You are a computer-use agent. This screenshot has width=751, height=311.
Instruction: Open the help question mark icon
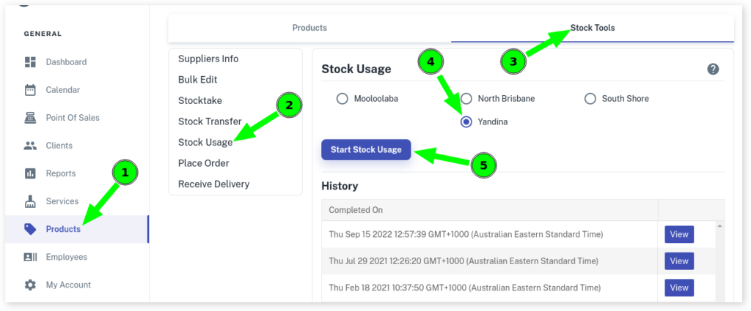coord(713,69)
